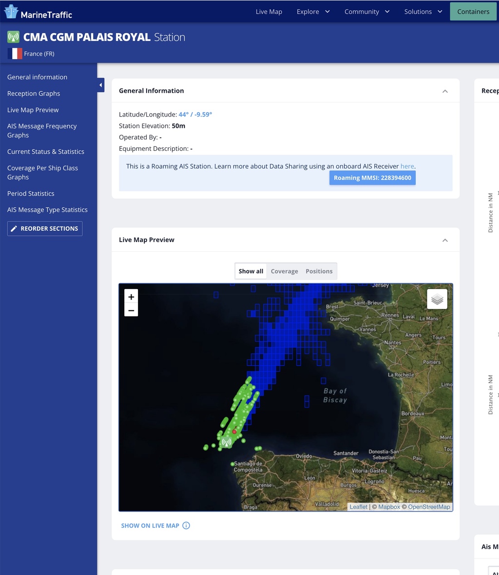Click the Valladolid label on the map
The image size is (499, 575).
pyautogui.click(x=327, y=504)
